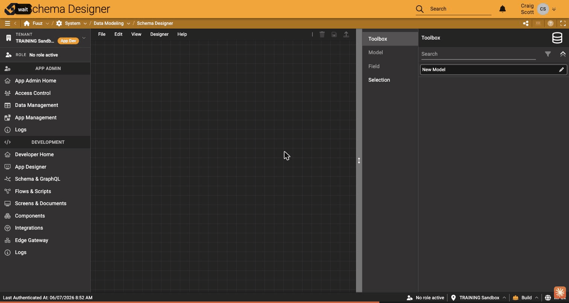Open Access Control in sidebar
Image resolution: width=569 pixels, height=303 pixels.
point(45,93)
